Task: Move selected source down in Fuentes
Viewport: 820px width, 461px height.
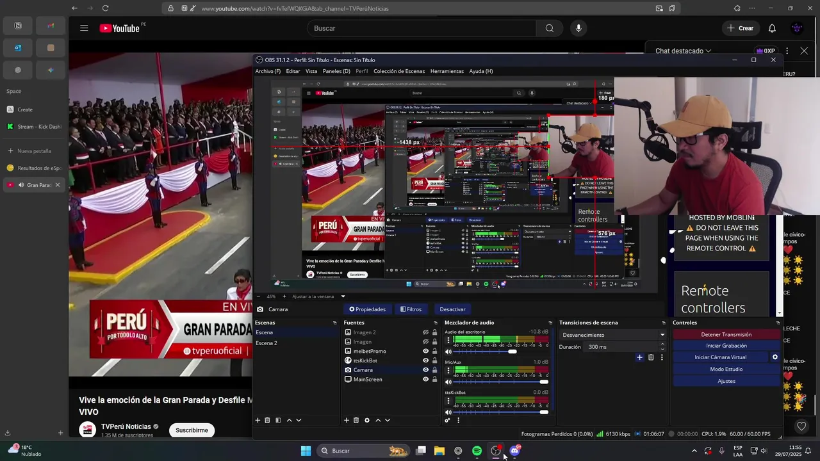Action: pos(387,420)
